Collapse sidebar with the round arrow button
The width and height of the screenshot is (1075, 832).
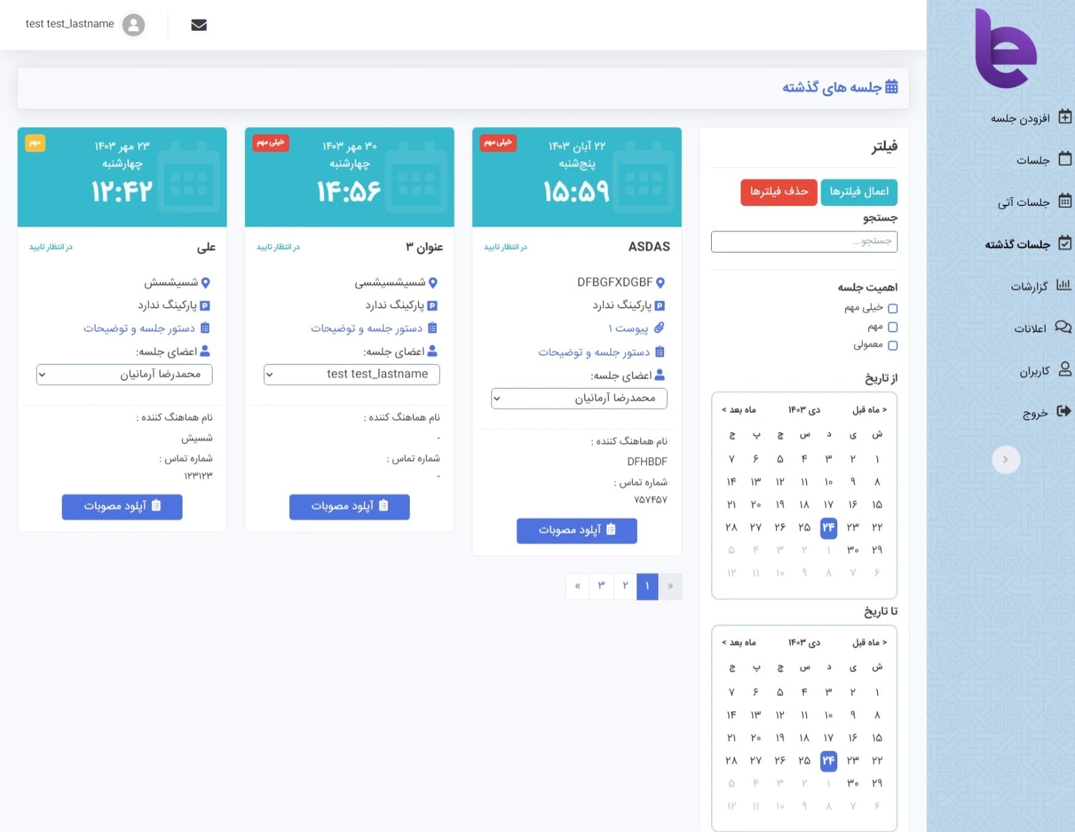coord(1006,459)
